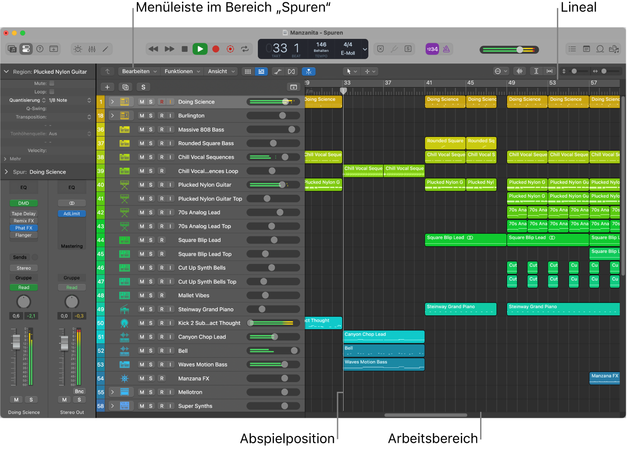Expand the Burlington track stack
The width and height of the screenshot is (627, 449).
point(112,116)
